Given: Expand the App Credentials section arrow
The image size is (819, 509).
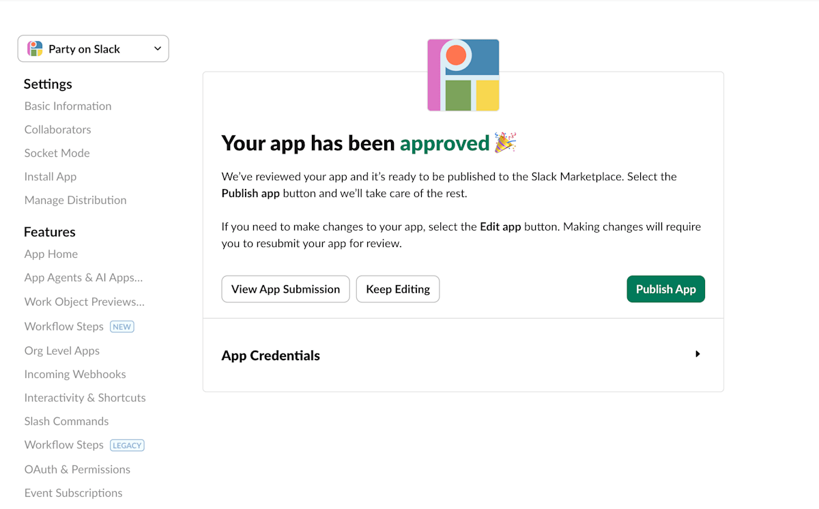Looking at the screenshot, I should (x=698, y=354).
